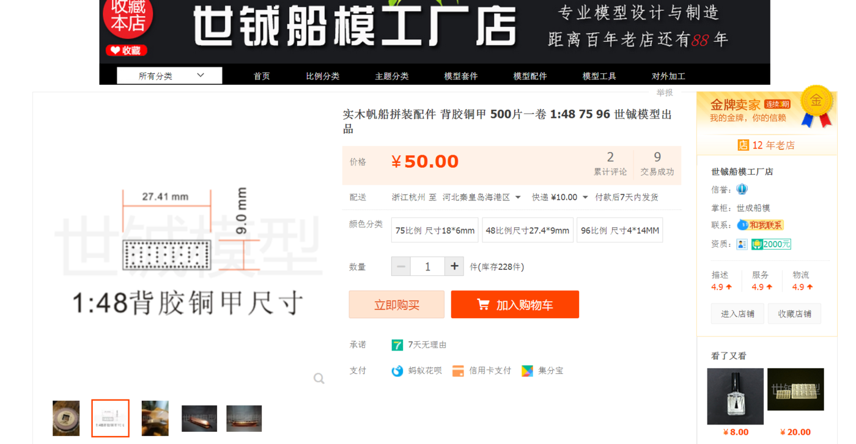This screenshot has height=444, width=856.
Task: Click the 世铖船模工厂店 banner title
Action: 355,27
